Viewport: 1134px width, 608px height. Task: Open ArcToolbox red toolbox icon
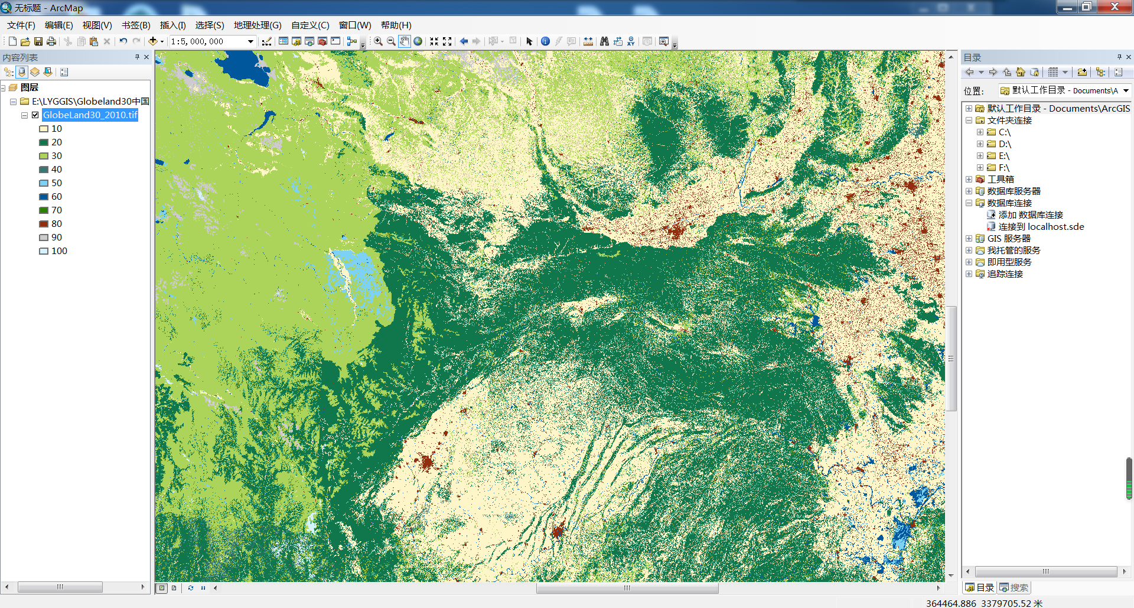pos(322,41)
